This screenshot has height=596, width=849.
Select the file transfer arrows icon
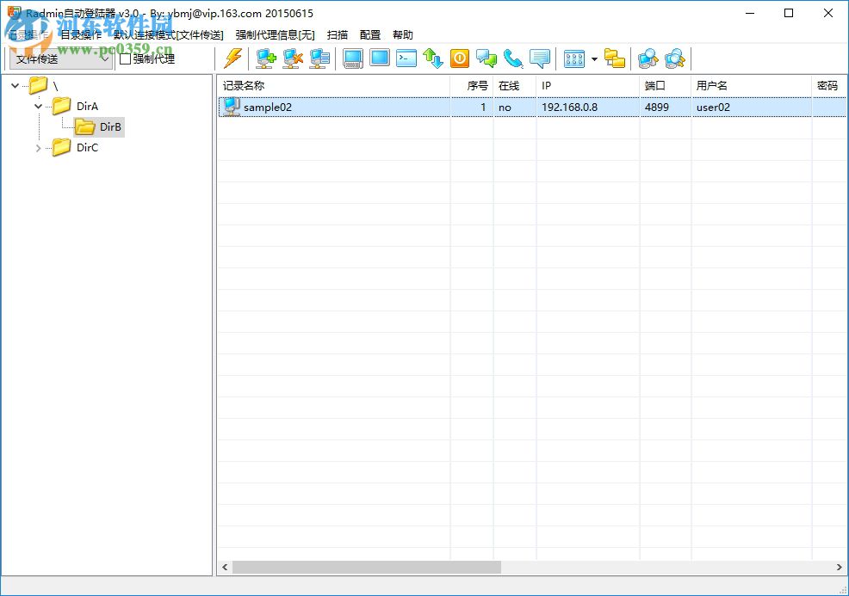pos(432,58)
